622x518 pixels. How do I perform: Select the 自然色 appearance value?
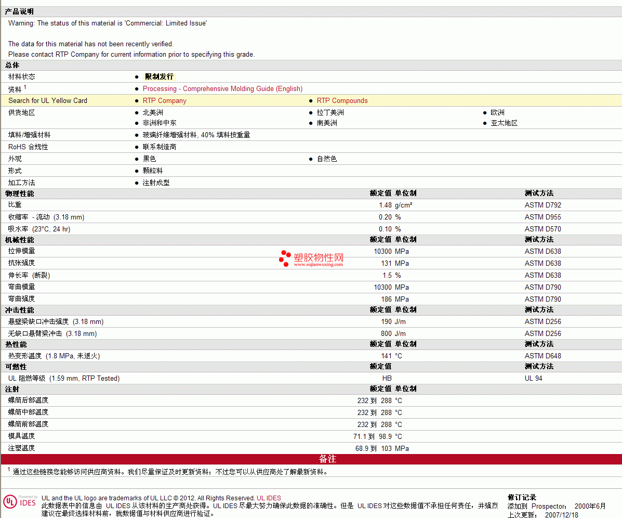click(x=326, y=159)
